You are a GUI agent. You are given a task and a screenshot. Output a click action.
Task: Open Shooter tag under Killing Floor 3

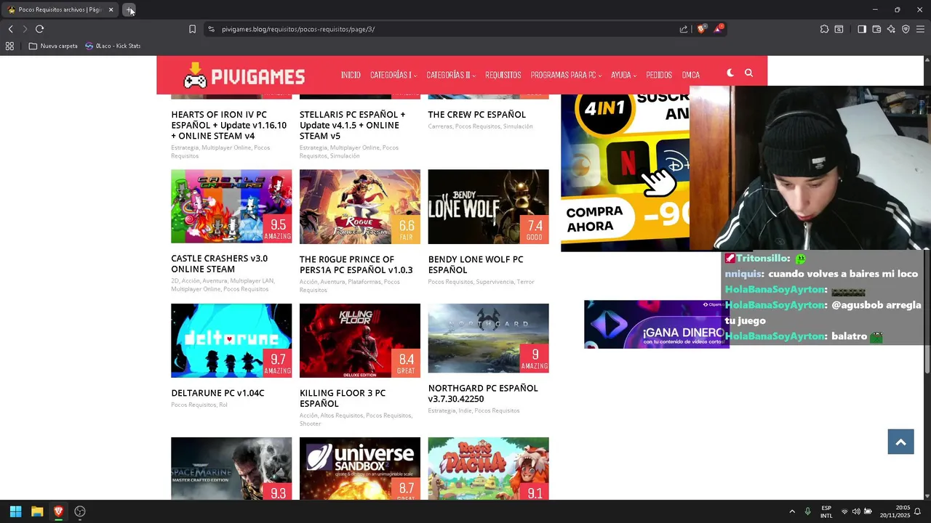310,423
